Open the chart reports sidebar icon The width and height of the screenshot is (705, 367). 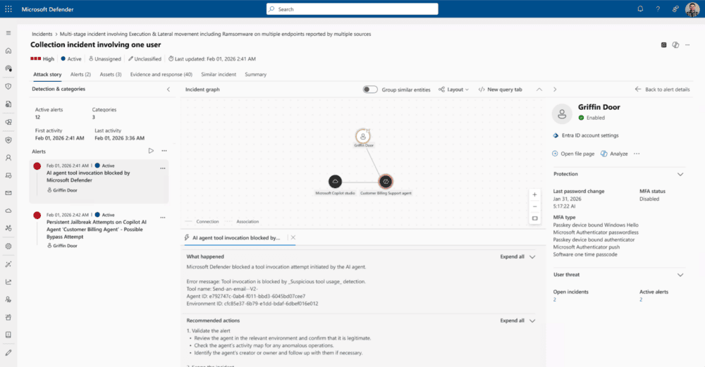click(8, 282)
